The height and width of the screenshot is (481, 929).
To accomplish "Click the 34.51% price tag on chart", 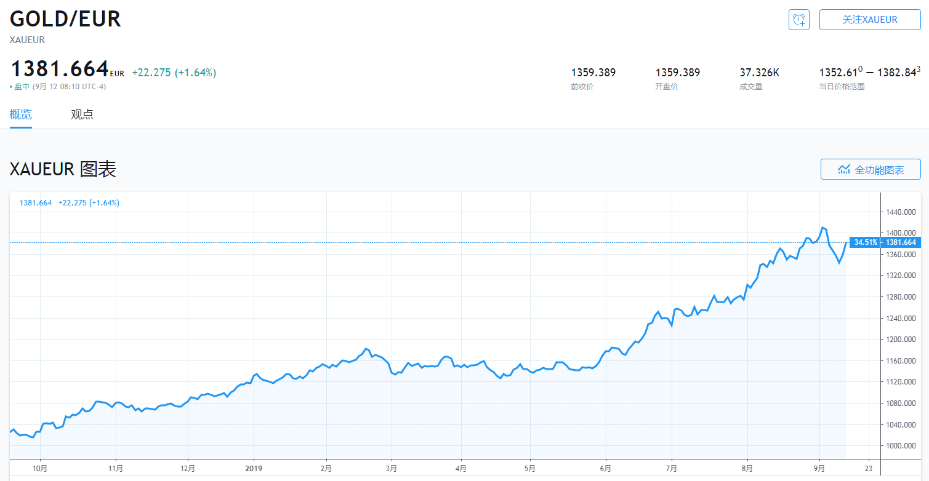I will tap(865, 242).
